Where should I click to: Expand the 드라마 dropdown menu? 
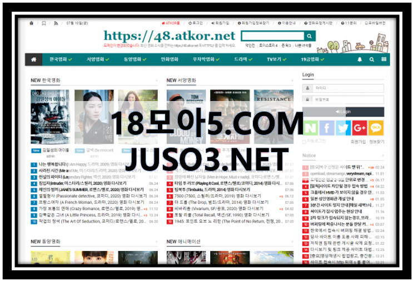(x=243, y=59)
